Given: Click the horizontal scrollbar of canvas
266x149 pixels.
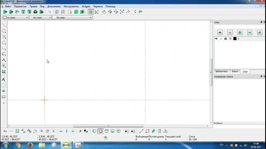Looking at the screenshot, I should tap(108, 126).
